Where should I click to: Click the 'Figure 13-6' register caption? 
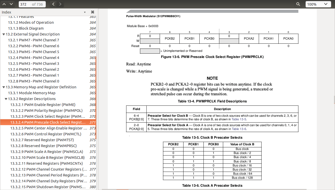pos(212,57)
